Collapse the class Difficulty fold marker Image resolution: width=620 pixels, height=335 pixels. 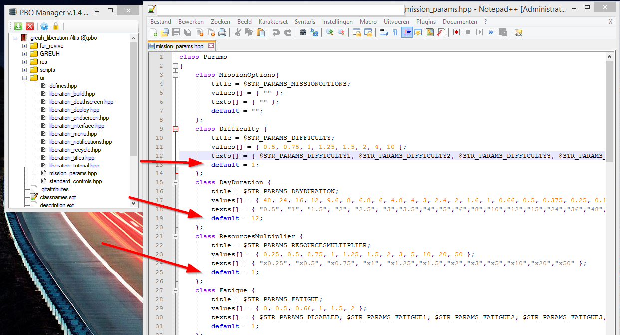pos(175,129)
